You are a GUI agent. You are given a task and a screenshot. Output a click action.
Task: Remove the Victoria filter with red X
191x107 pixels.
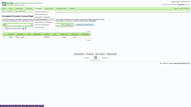pyautogui.click(x=25, y=29)
